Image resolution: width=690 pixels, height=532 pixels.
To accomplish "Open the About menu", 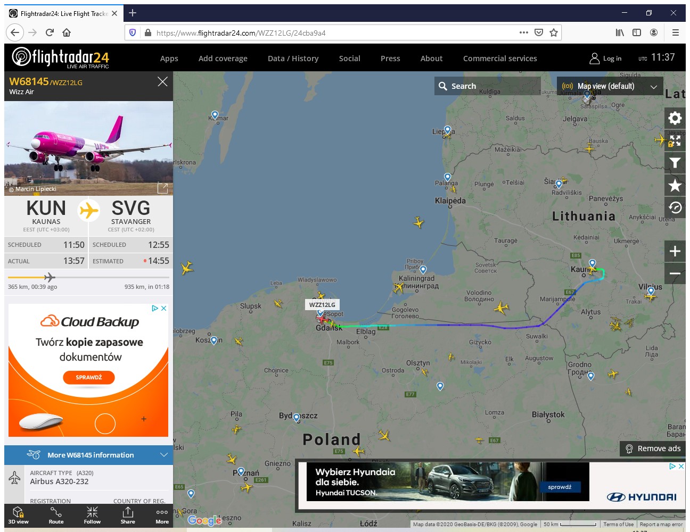I will pyautogui.click(x=432, y=59).
